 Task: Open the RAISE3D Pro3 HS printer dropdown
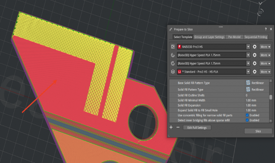click(248, 47)
